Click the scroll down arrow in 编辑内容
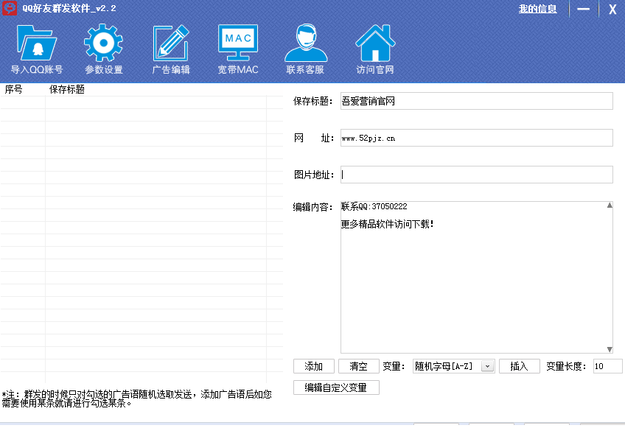This screenshot has height=442, width=625. pos(610,349)
